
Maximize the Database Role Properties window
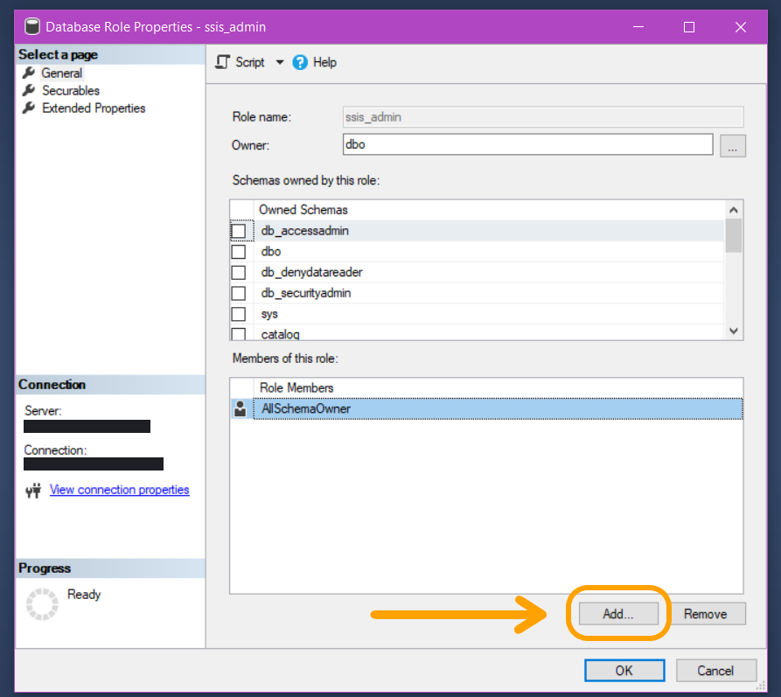[689, 27]
